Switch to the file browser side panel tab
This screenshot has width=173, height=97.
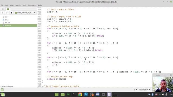[x=8, y=9]
